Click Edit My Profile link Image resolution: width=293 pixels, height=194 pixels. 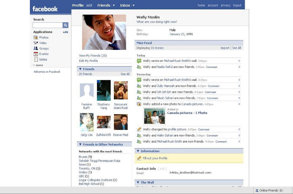(x=88, y=61)
